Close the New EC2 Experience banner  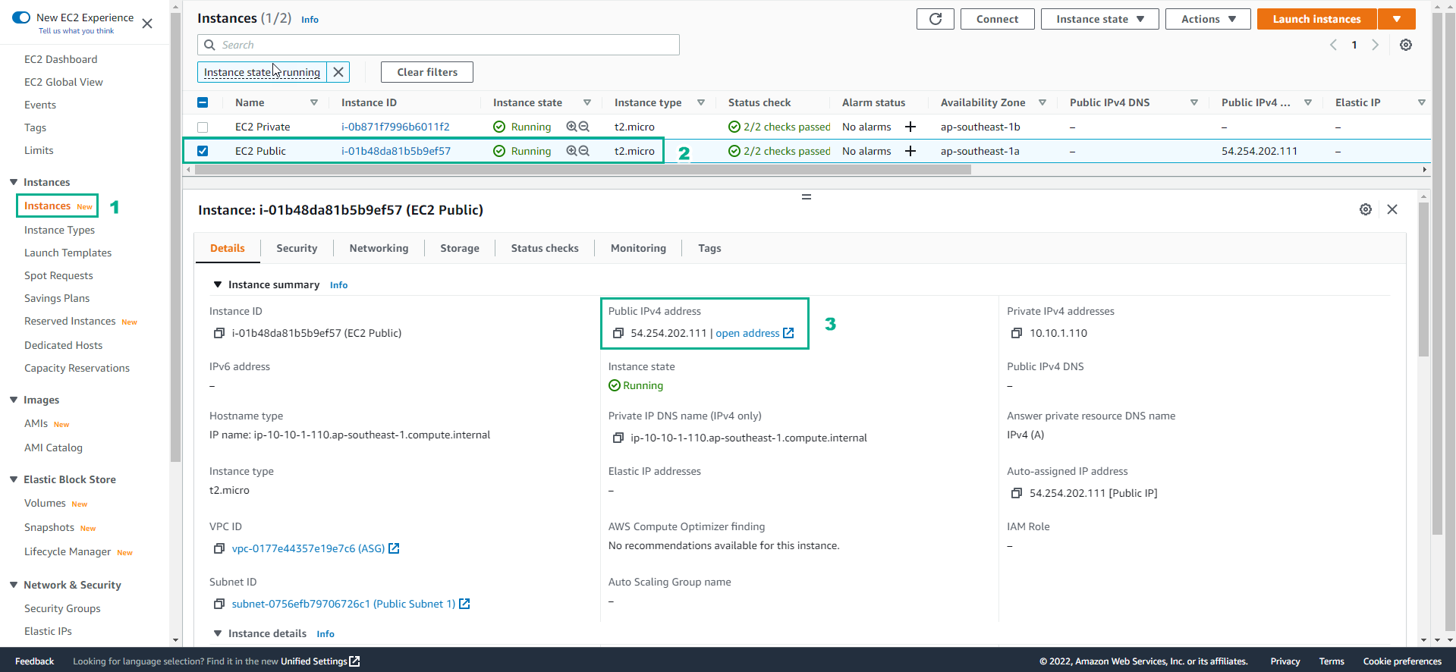147,24
